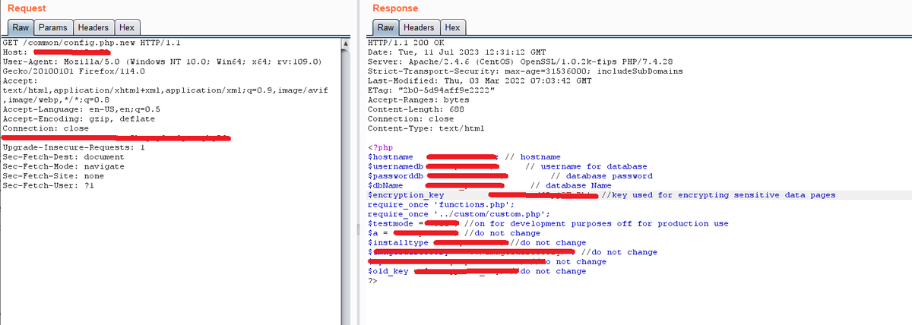Click the ETag header line
Image resolution: width=912 pixels, height=325 pixels.
(431, 90)
